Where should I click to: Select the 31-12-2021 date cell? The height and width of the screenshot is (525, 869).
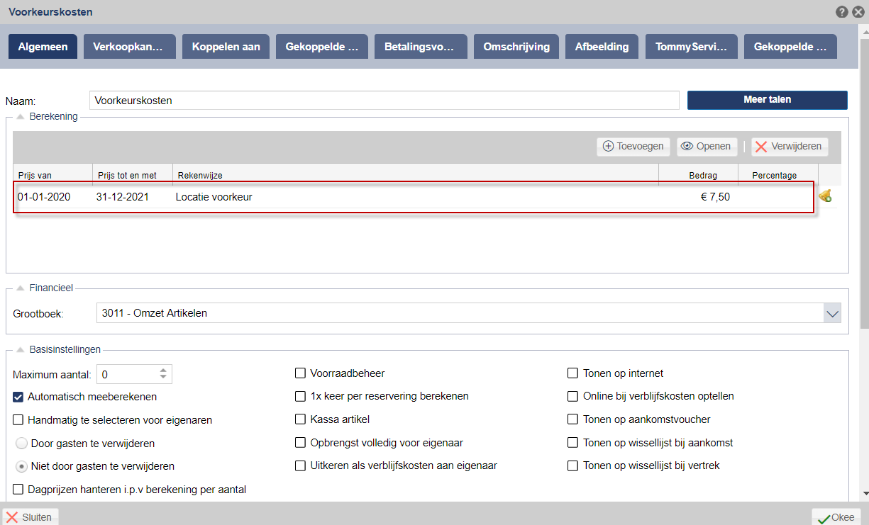[123, 197]
